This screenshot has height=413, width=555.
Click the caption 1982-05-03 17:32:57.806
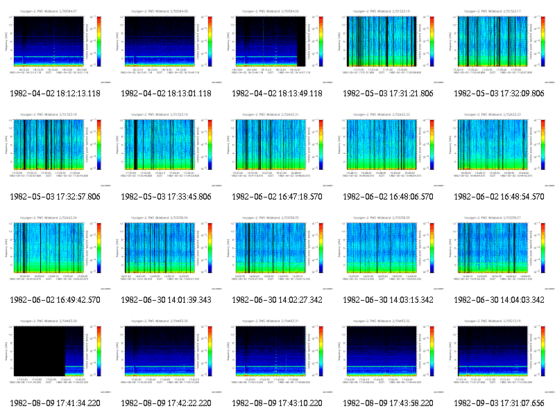[x=55, y=197]
